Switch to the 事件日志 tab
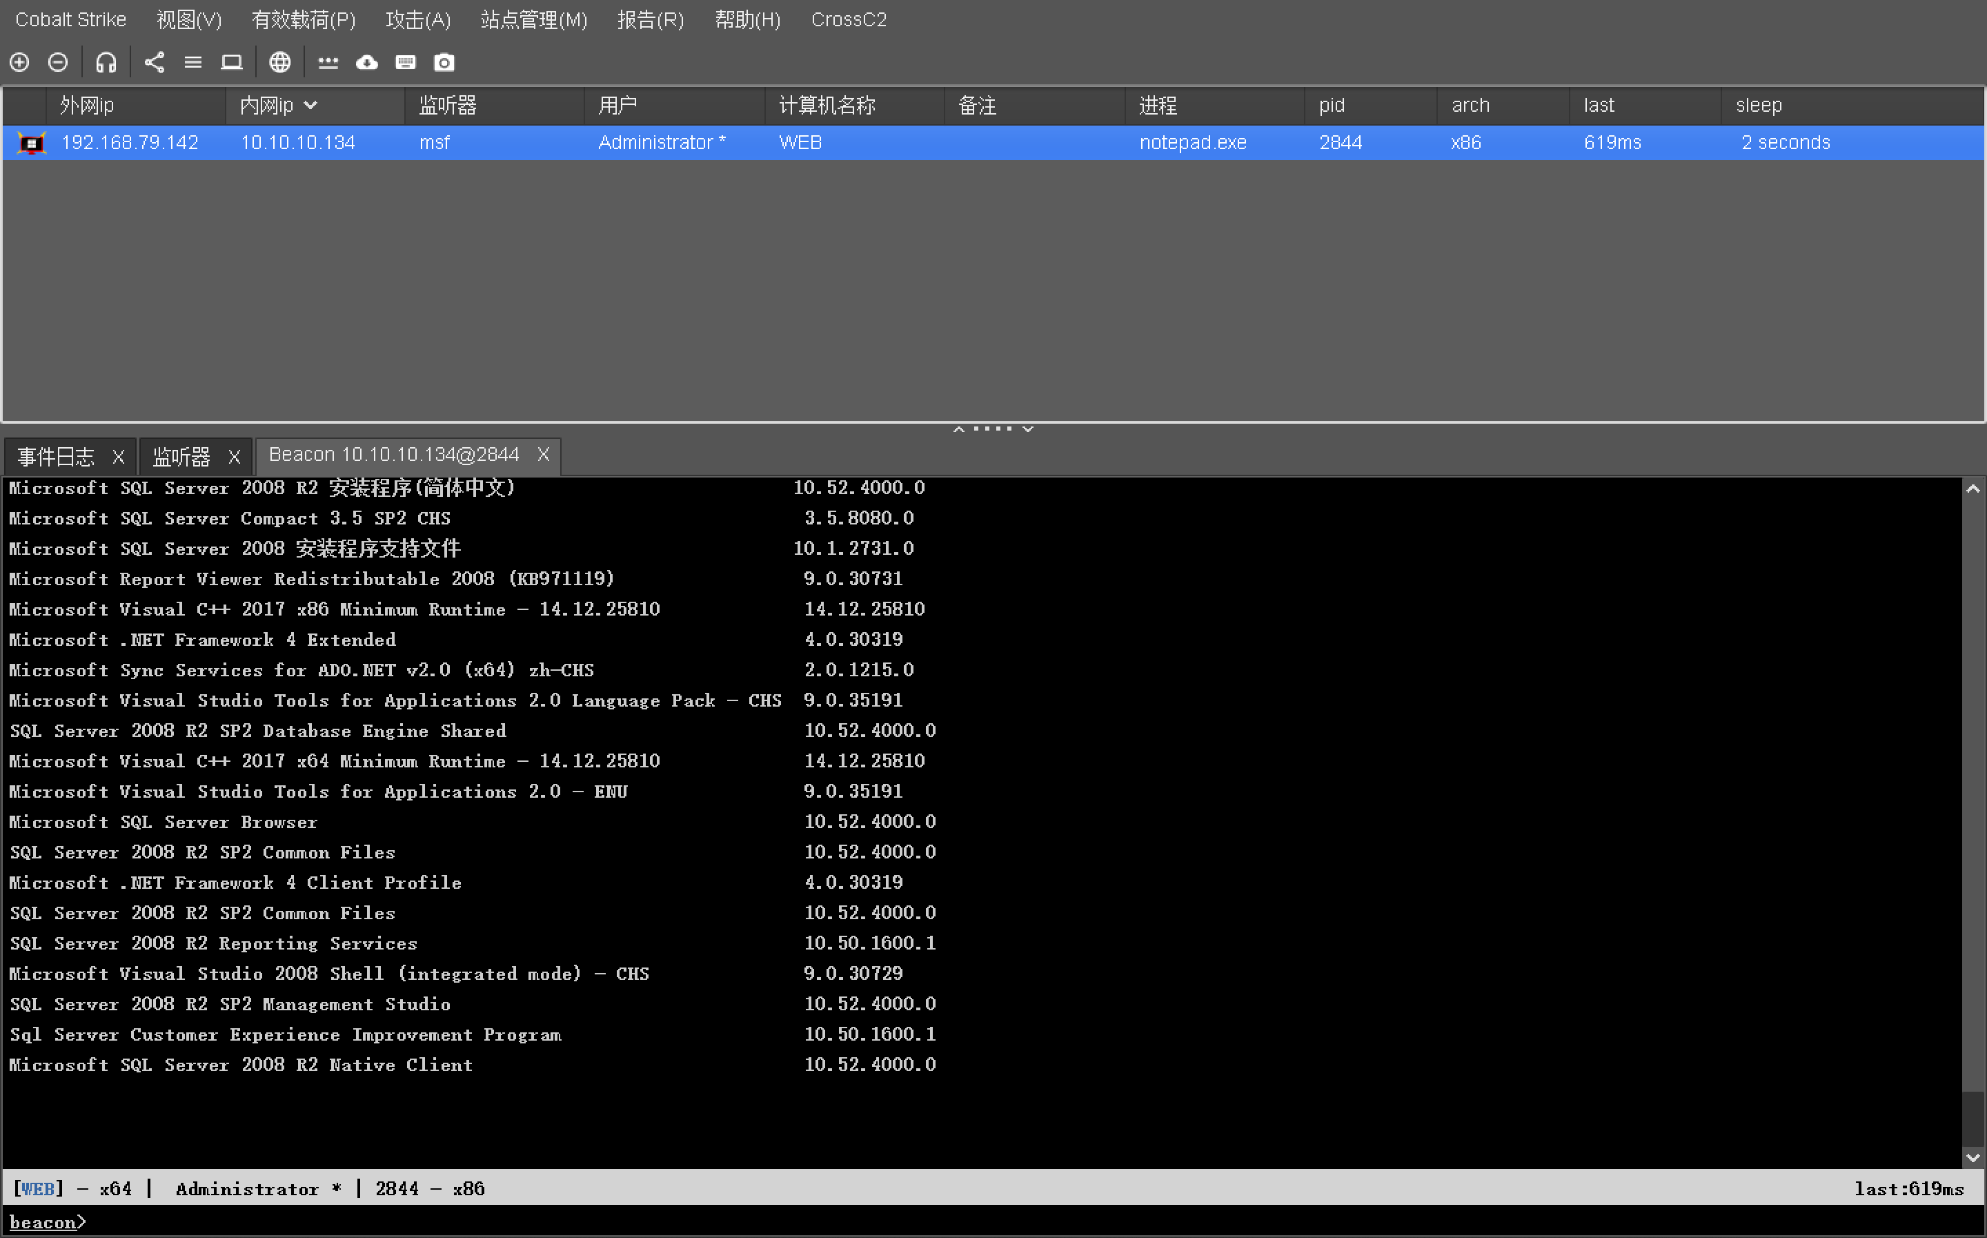 tap(57, 456)
